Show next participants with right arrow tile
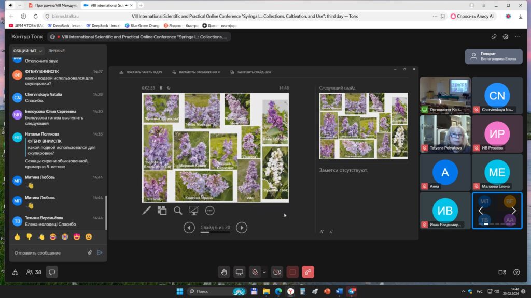Viewport: 531px width, 298px height. (514, 211)
